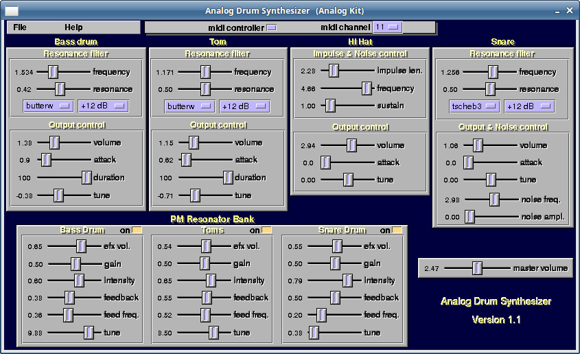Click Snare noise freq. slider handle

pos(494,200)
